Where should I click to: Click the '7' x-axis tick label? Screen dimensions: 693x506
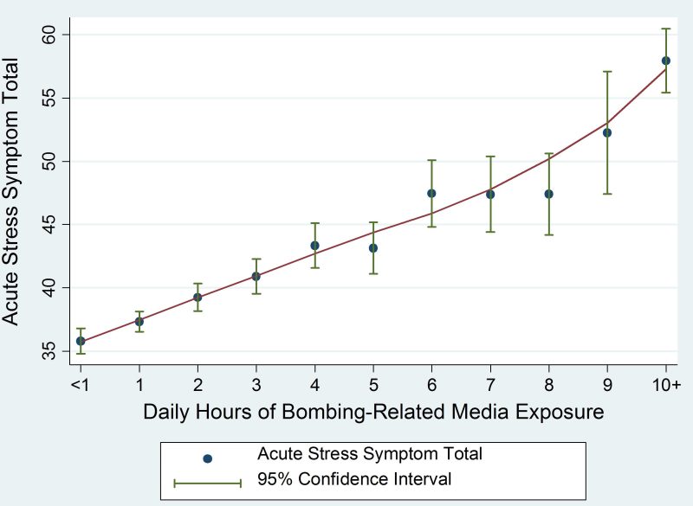click(x=490, y=383)
